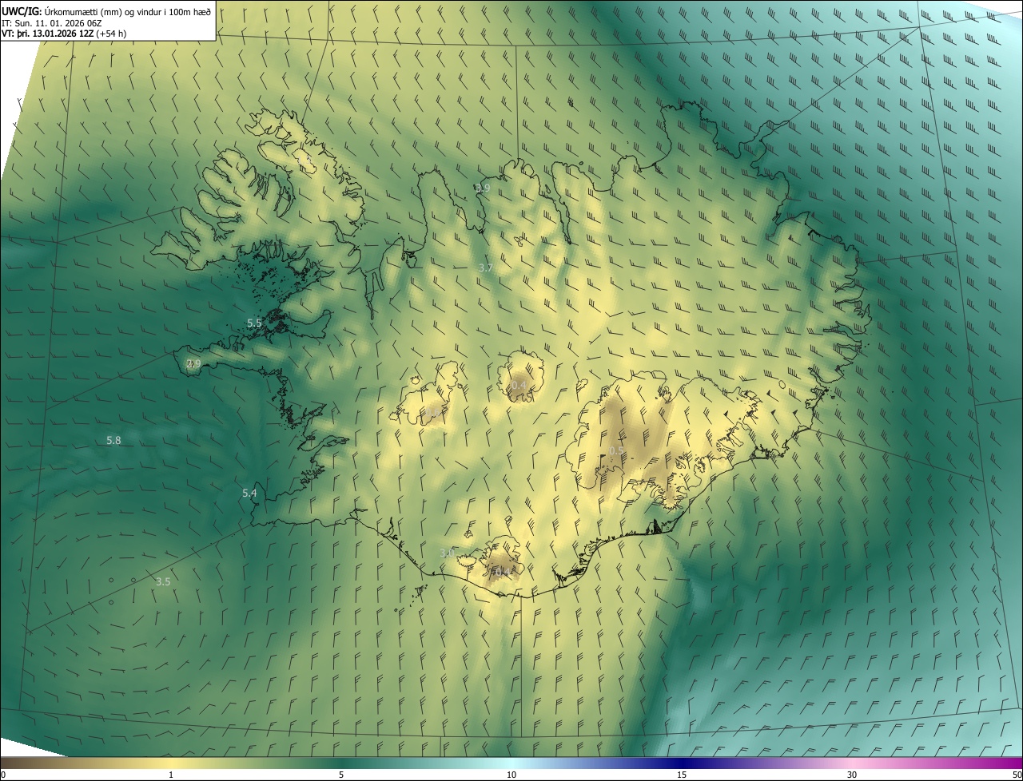Click the 5.5 value label near Breiðafjörður
This screenshot has height=781, width=1023.
pyautogui.click(x=254, y=323)
